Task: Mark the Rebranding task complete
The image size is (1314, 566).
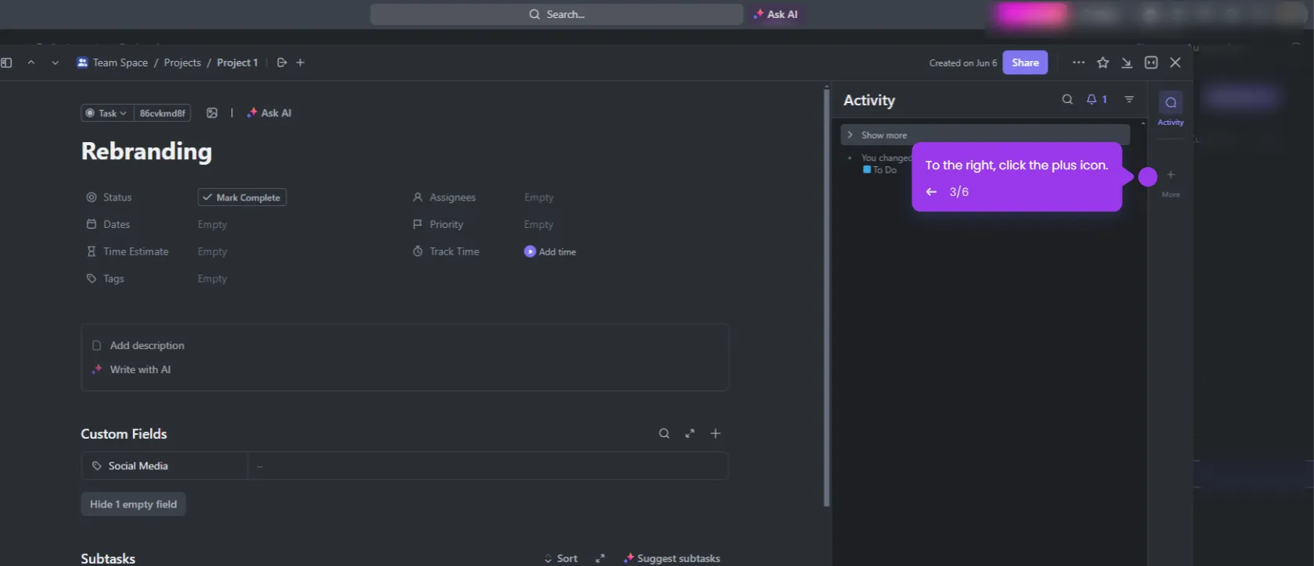Action: (x=242, y=198)
